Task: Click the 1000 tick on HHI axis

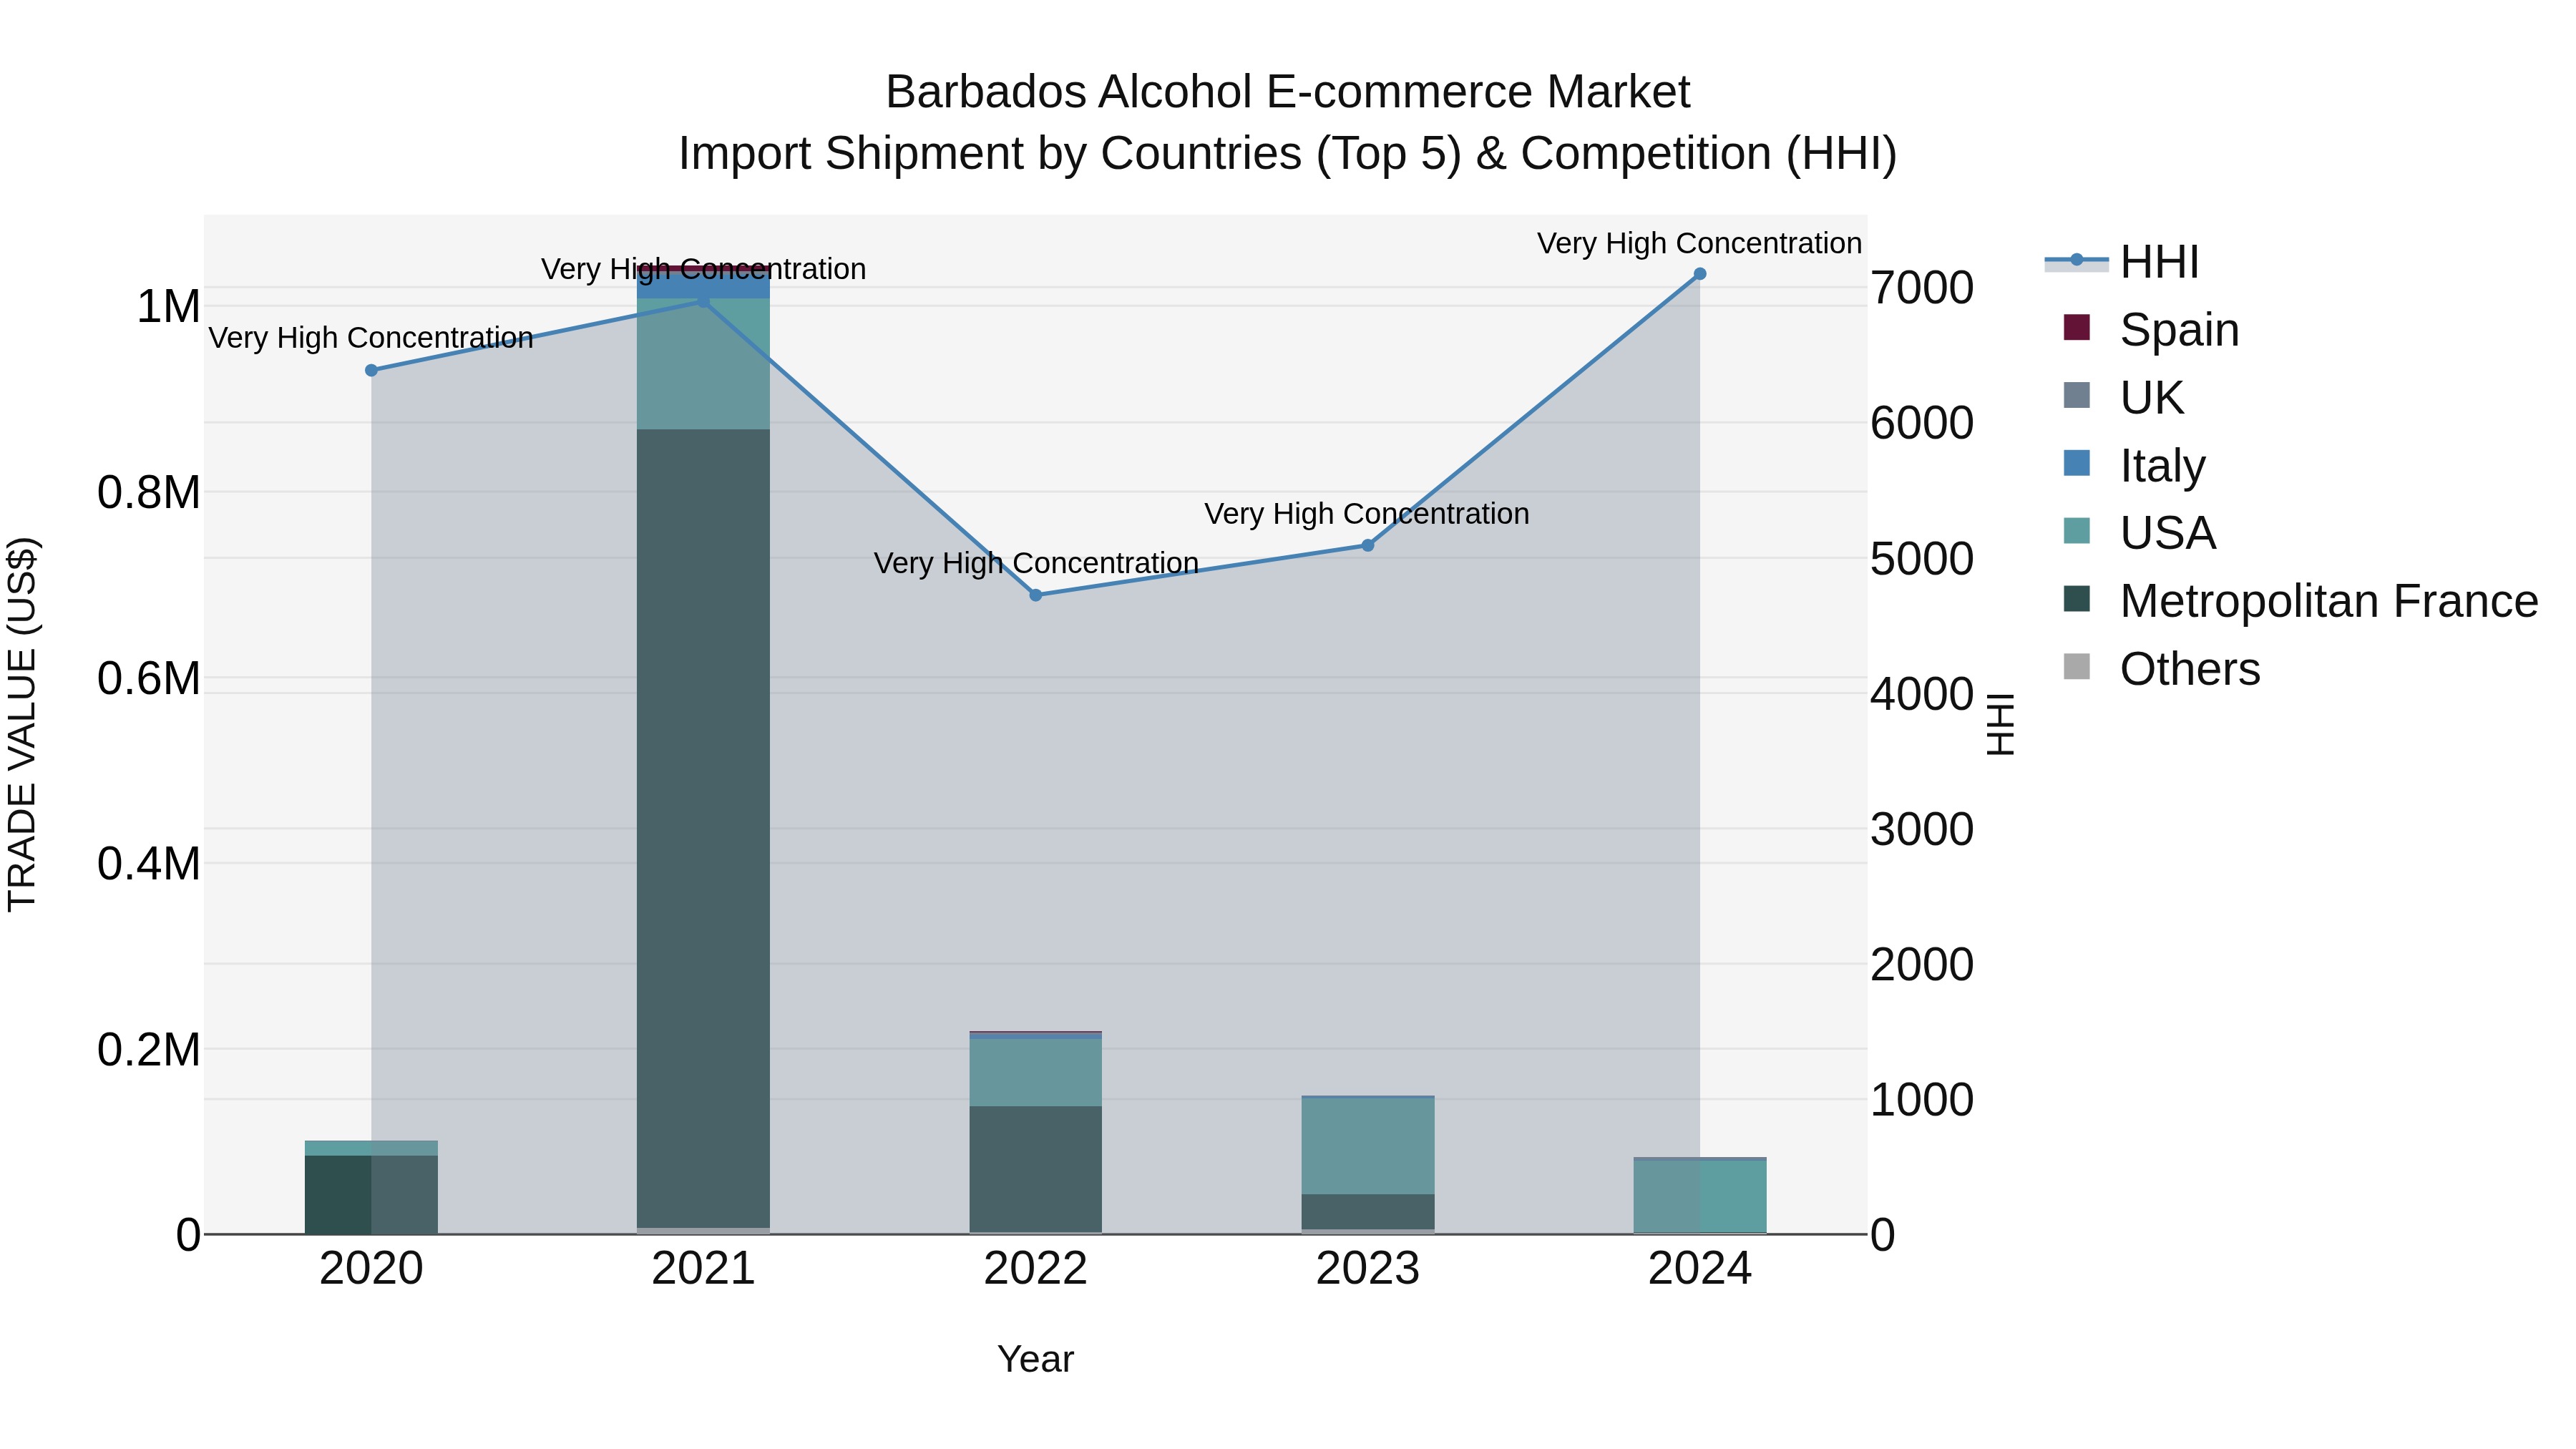Action: point(1922,1099)
